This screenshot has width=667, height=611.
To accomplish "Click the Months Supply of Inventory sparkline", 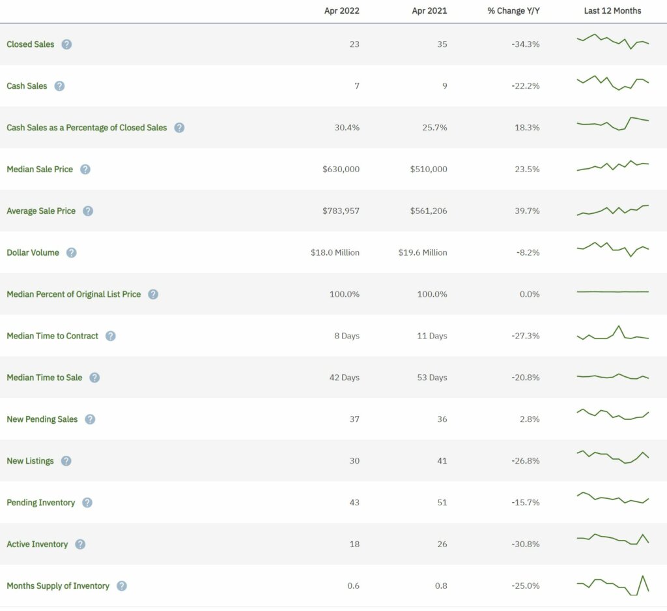I will (x=612, y=584).
